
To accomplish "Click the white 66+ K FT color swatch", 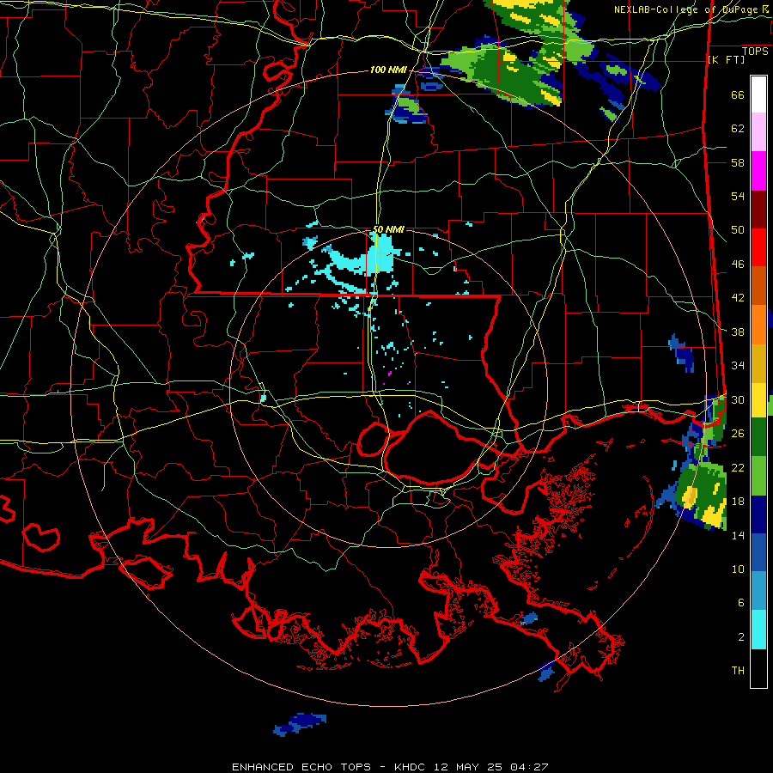I will (x=758, y=94).
